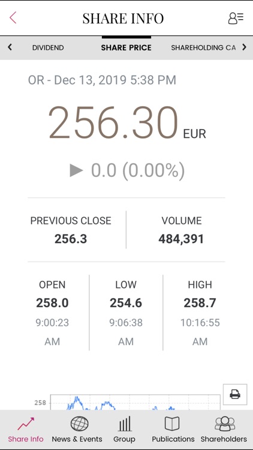The width and height of the screenshot is (253, 450).
Task: Move tab strip left with the chevron
Action: (10, 47)
